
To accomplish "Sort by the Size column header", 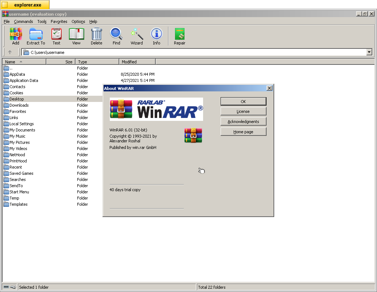I will [x=61, y=62].
